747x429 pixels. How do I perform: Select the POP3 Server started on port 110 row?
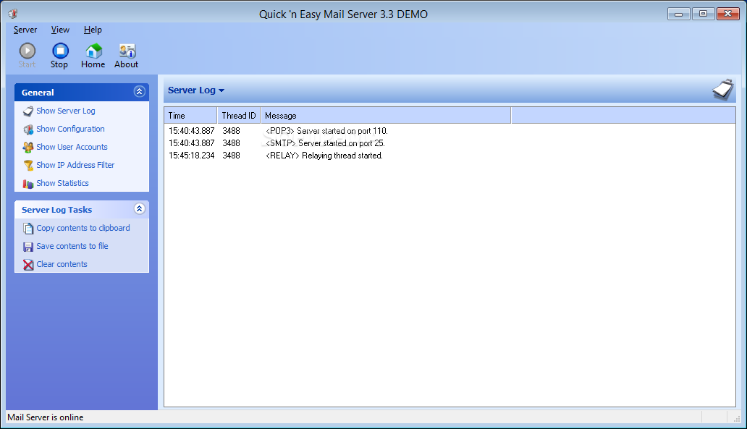tap(450, 131)
